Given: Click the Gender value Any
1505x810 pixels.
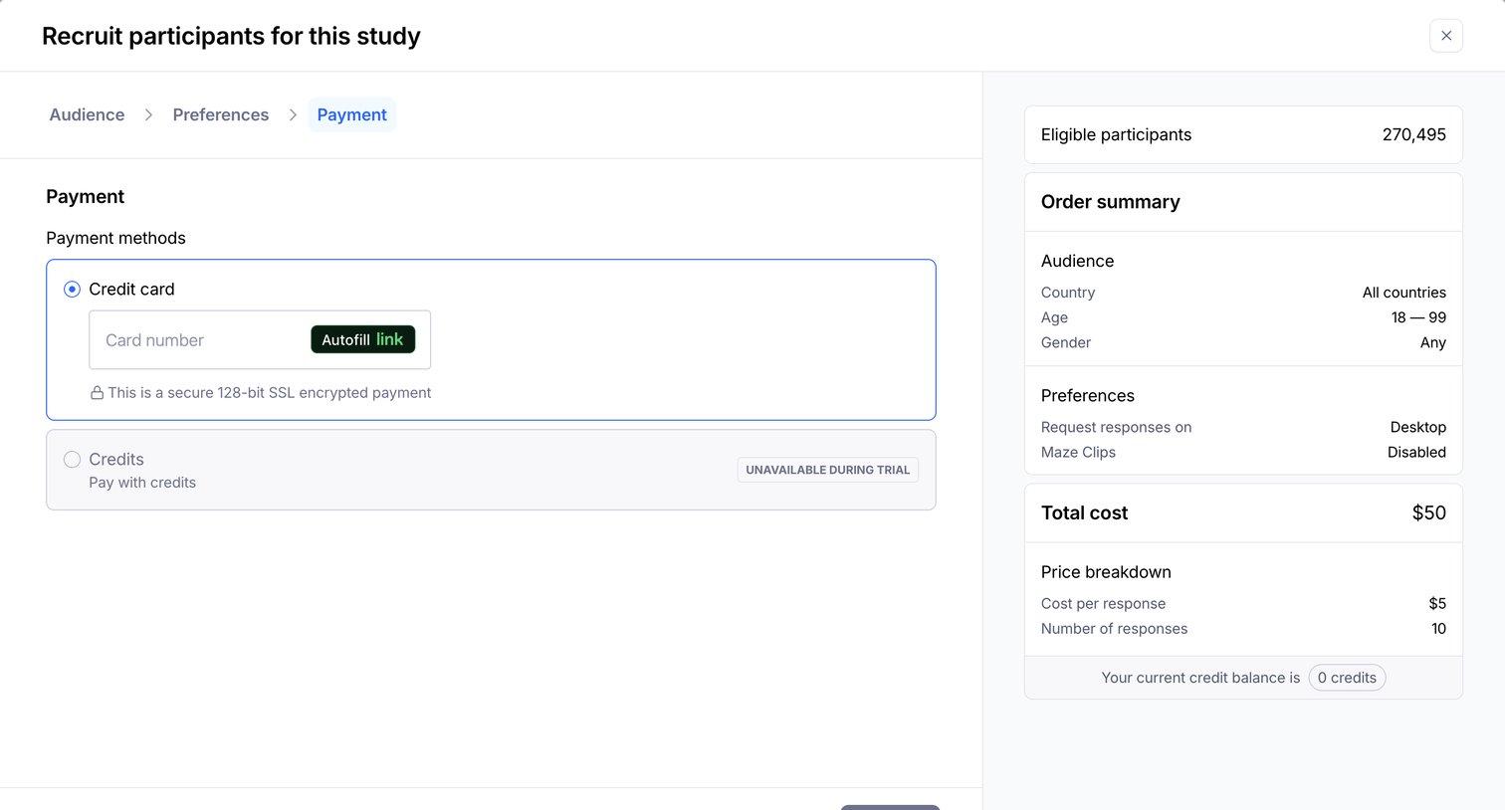Looking at the screenshot, I should [1433, 342].
